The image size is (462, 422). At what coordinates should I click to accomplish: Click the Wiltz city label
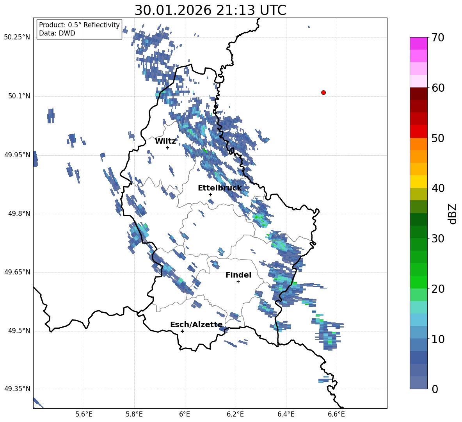(x=165, y=141)
